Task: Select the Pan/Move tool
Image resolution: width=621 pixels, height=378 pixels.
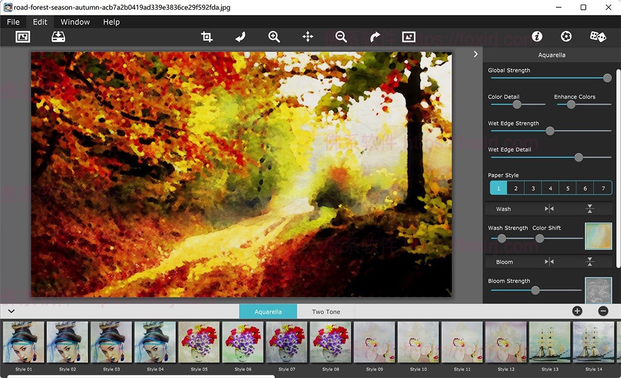Action: 307,37
